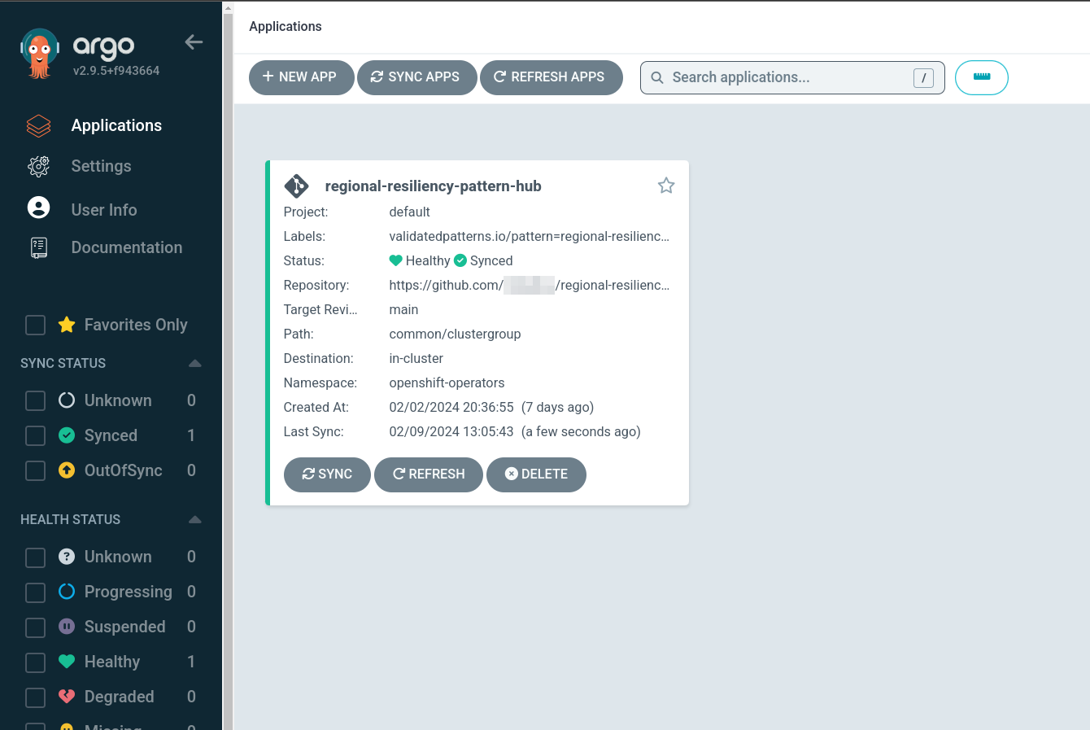Screen dimensions: 1090x730
Task: Click the git source icon on the app card
Action: [x=296, y=186]
